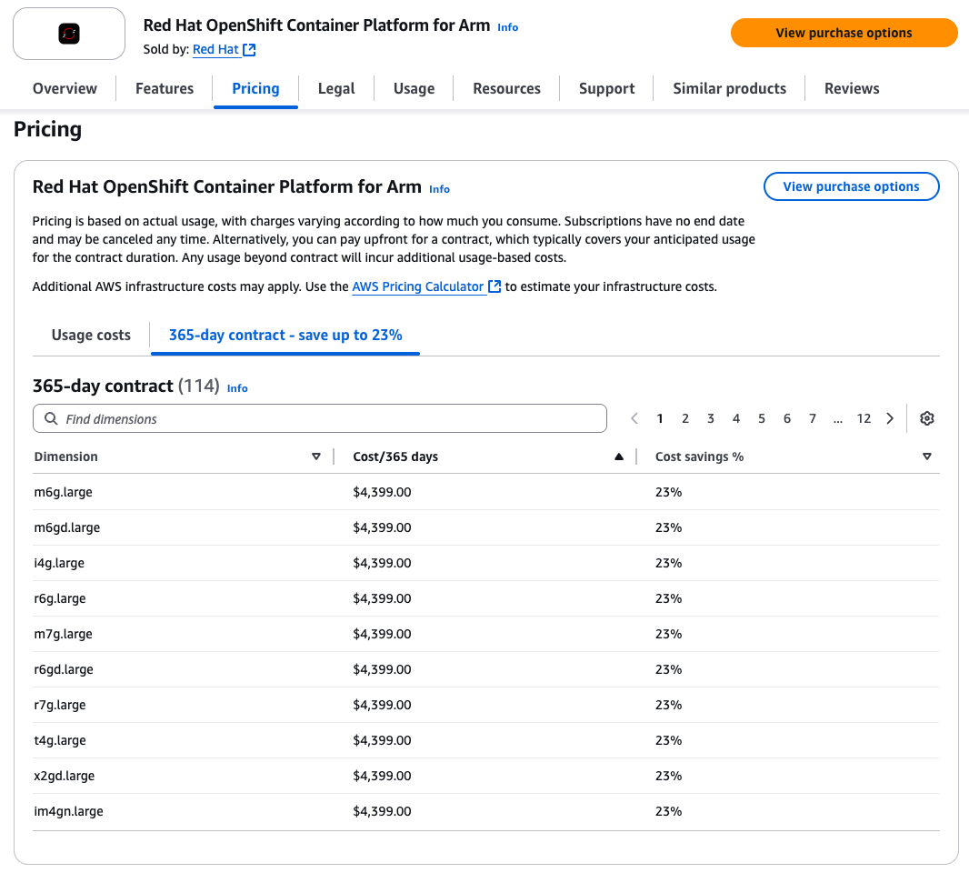Select the r6g.large dimension row
This screenshot has width=969, height=873.
click(x=485, y=598)
